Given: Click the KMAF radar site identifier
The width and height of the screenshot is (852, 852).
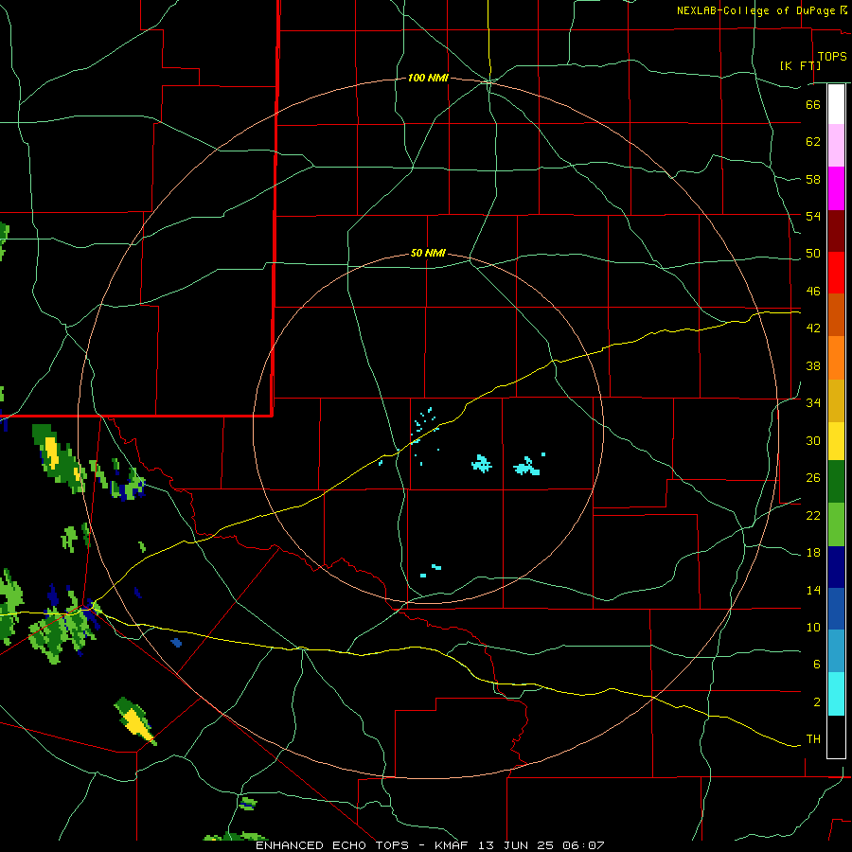Looking at the screenshot, I should (453, 845).
